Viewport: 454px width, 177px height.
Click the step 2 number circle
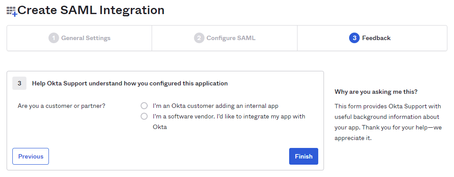(x=199, y=38)
